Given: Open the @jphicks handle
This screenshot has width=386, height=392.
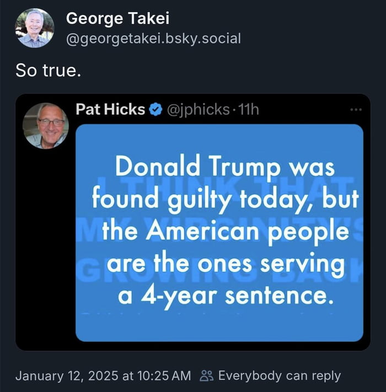Looking at the screenshot, I should (x=197, y=110).
